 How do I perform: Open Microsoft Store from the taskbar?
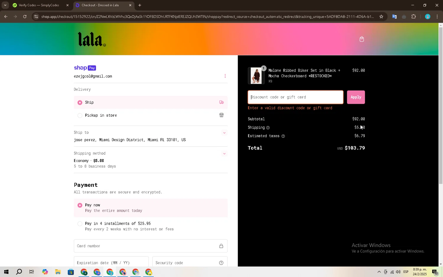pyautogui.click(x=71, y=272)
